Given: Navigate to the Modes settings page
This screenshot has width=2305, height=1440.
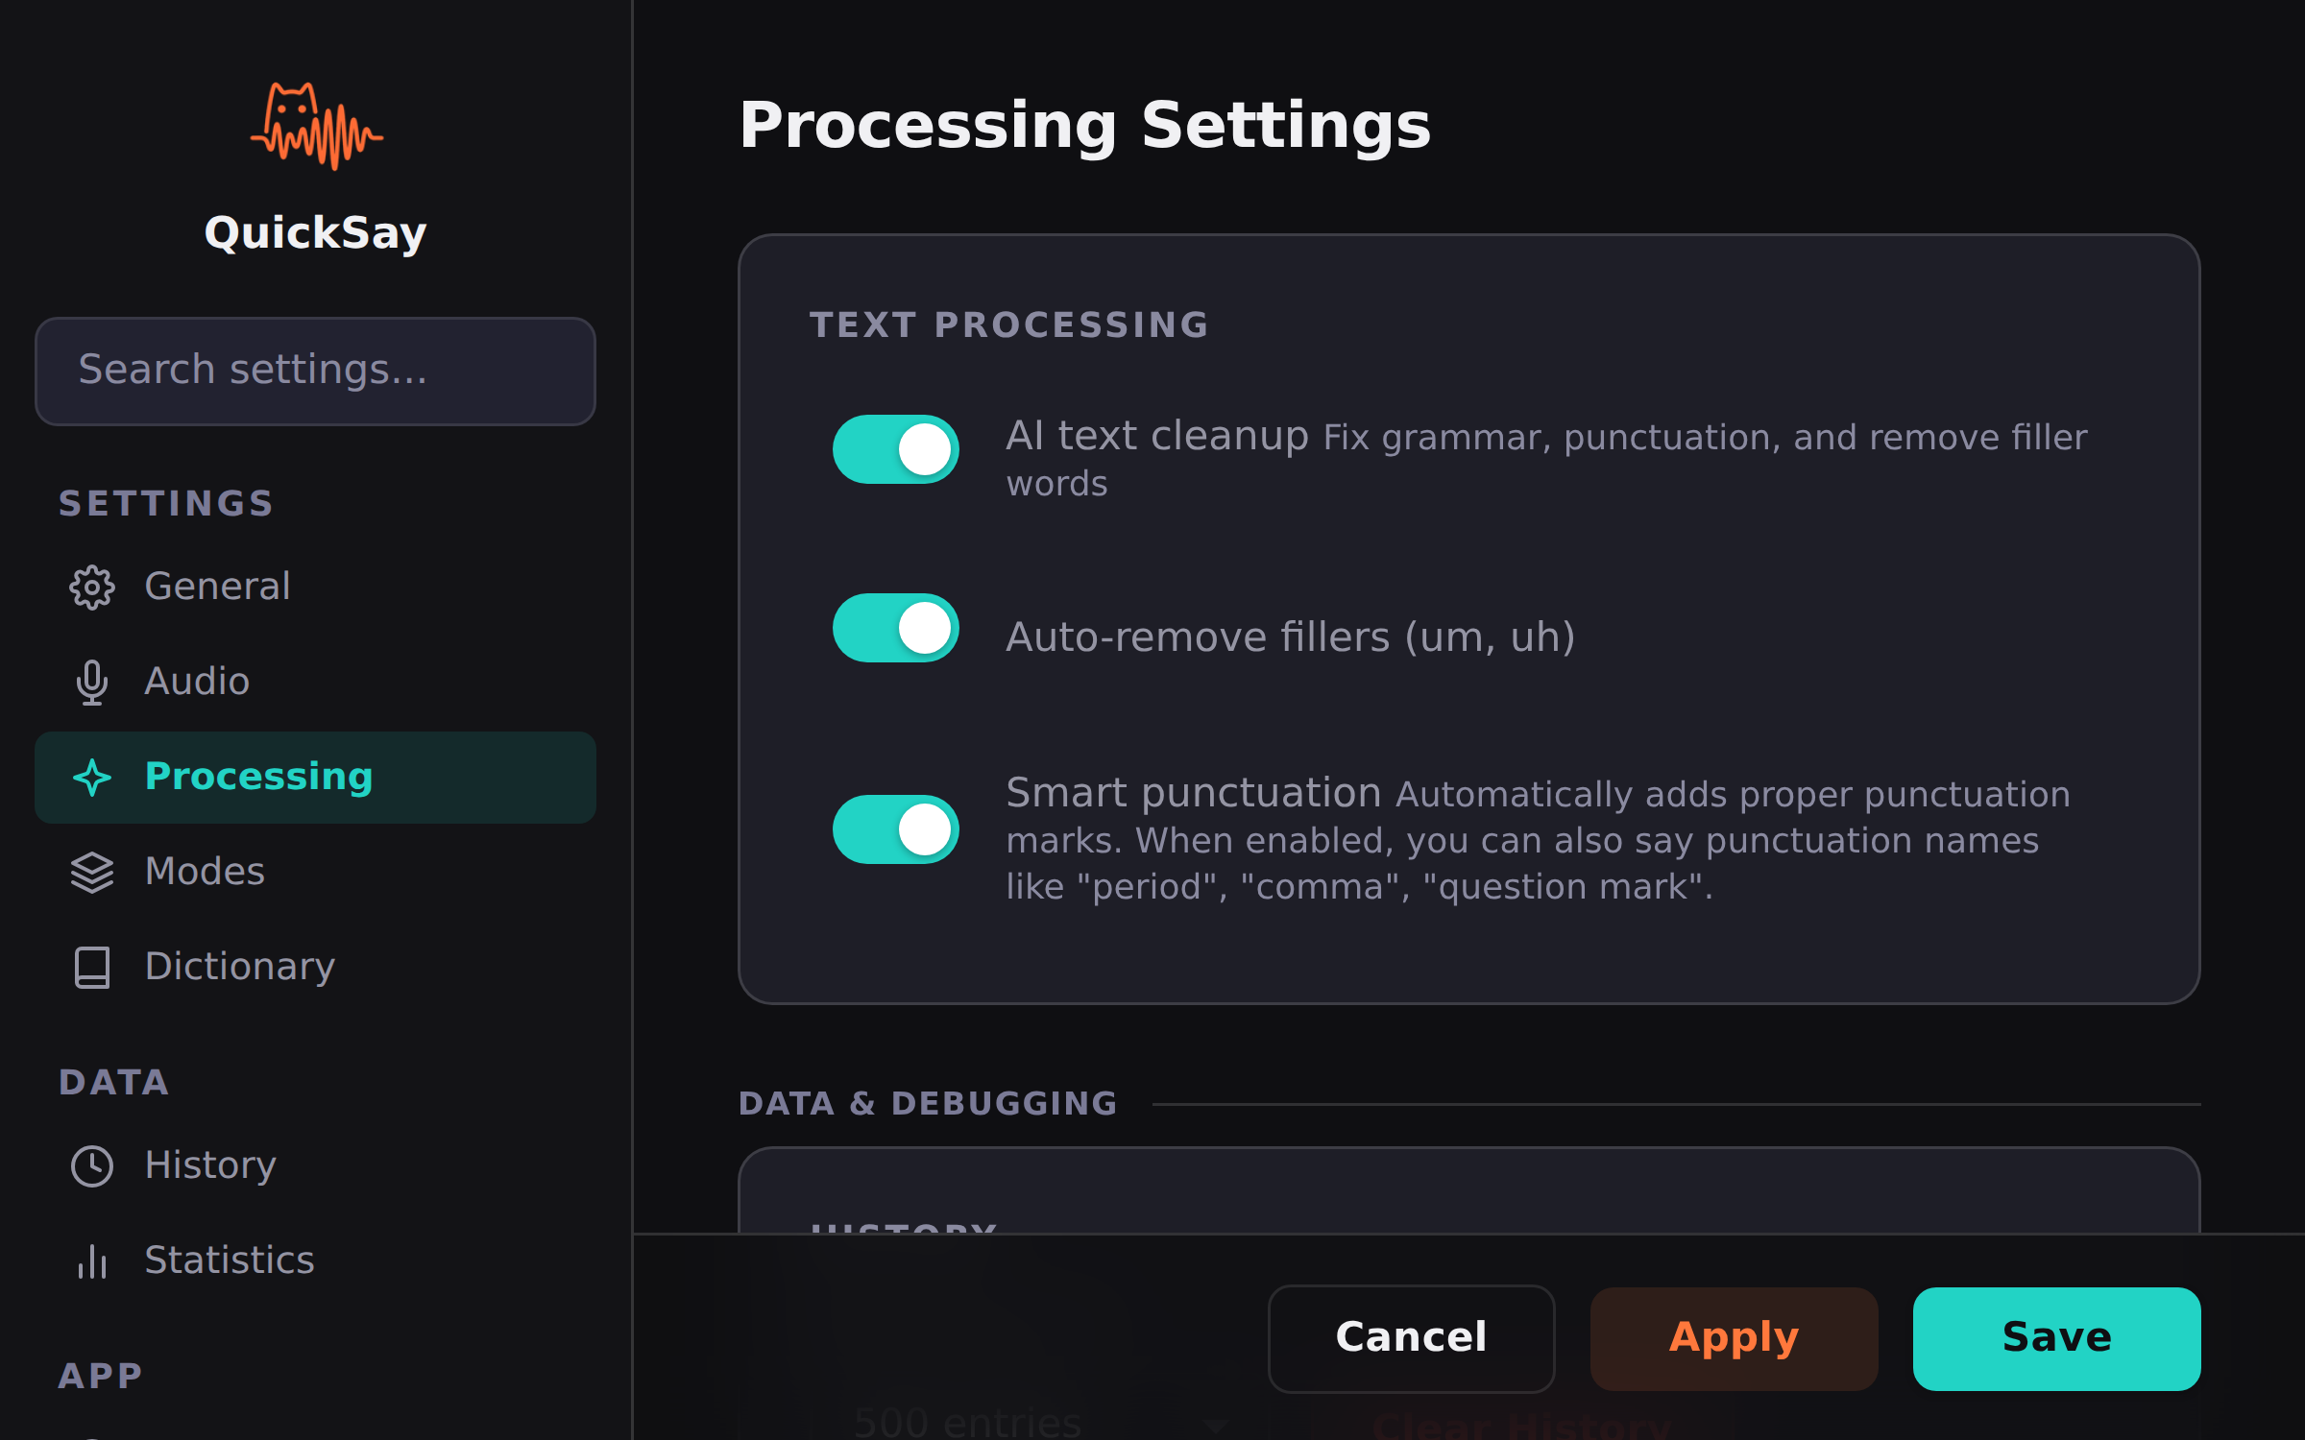Looking at the screenshot, I should [x=205, y=871].
